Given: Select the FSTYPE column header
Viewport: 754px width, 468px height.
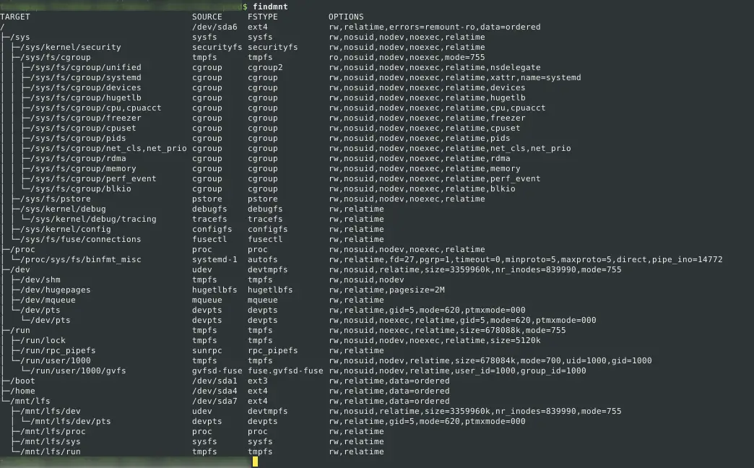Looking at the screenshot, I should click(263, 17).
